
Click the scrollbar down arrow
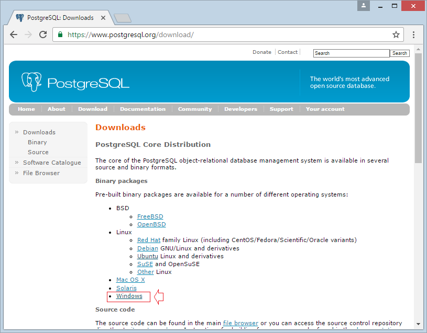pyautogui.click(x=418, y=324)
